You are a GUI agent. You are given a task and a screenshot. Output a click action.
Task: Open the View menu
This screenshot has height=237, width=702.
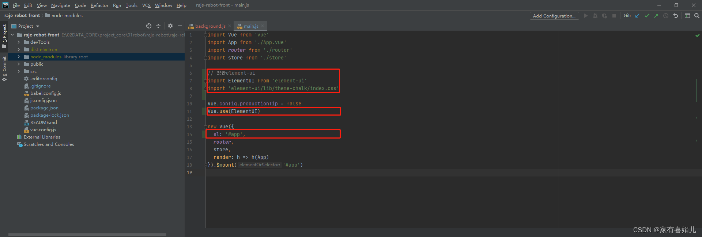(x=42, y=5)
